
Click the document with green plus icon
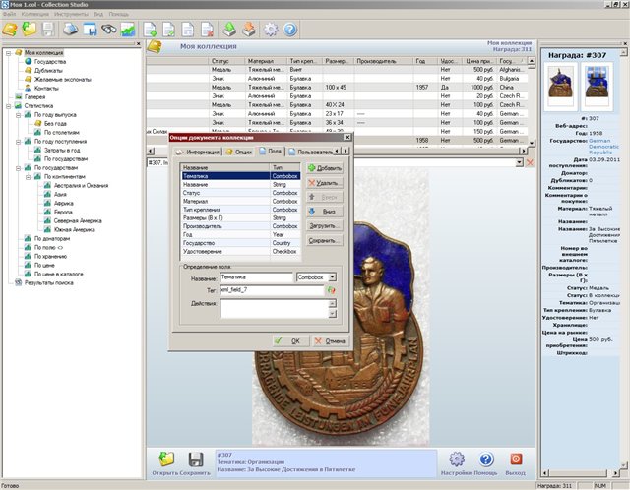point(150,30)
